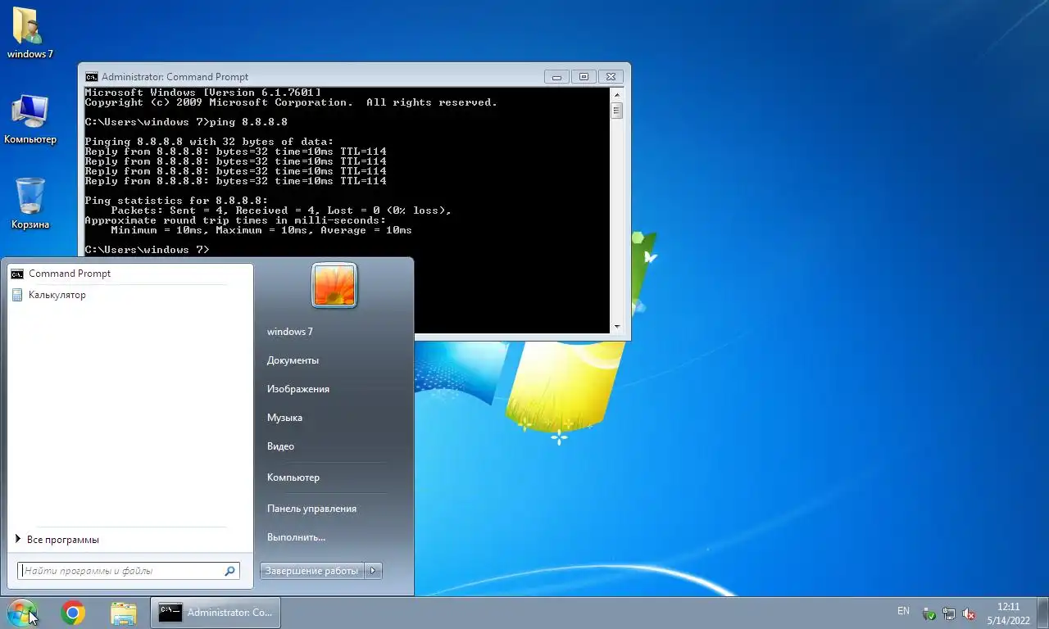Open Видео in the Start menu
1049x629 pixels.
coord(280,446)
